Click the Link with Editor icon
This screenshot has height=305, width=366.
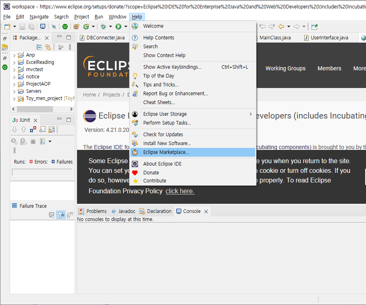48,47
